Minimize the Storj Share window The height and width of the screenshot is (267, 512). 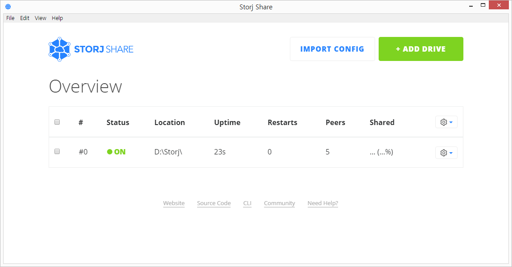tap(471, 6)
